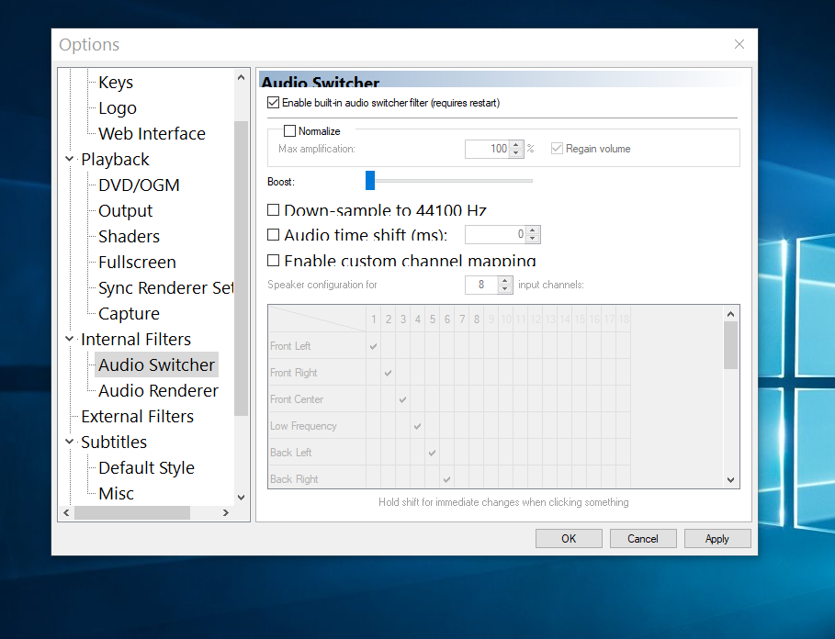Check Back Right mapping for channel 6
The image size is (835, 639).
pyautogui.click(x=446, y=478)
